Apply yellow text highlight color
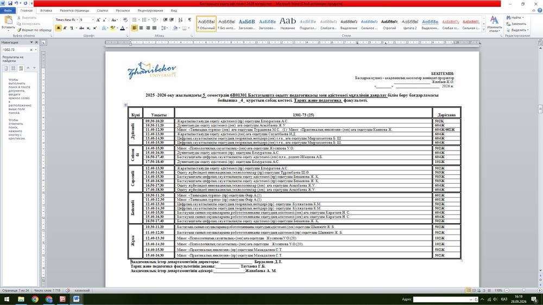This screenshot has width=543, height=305. tap(112, 28)
